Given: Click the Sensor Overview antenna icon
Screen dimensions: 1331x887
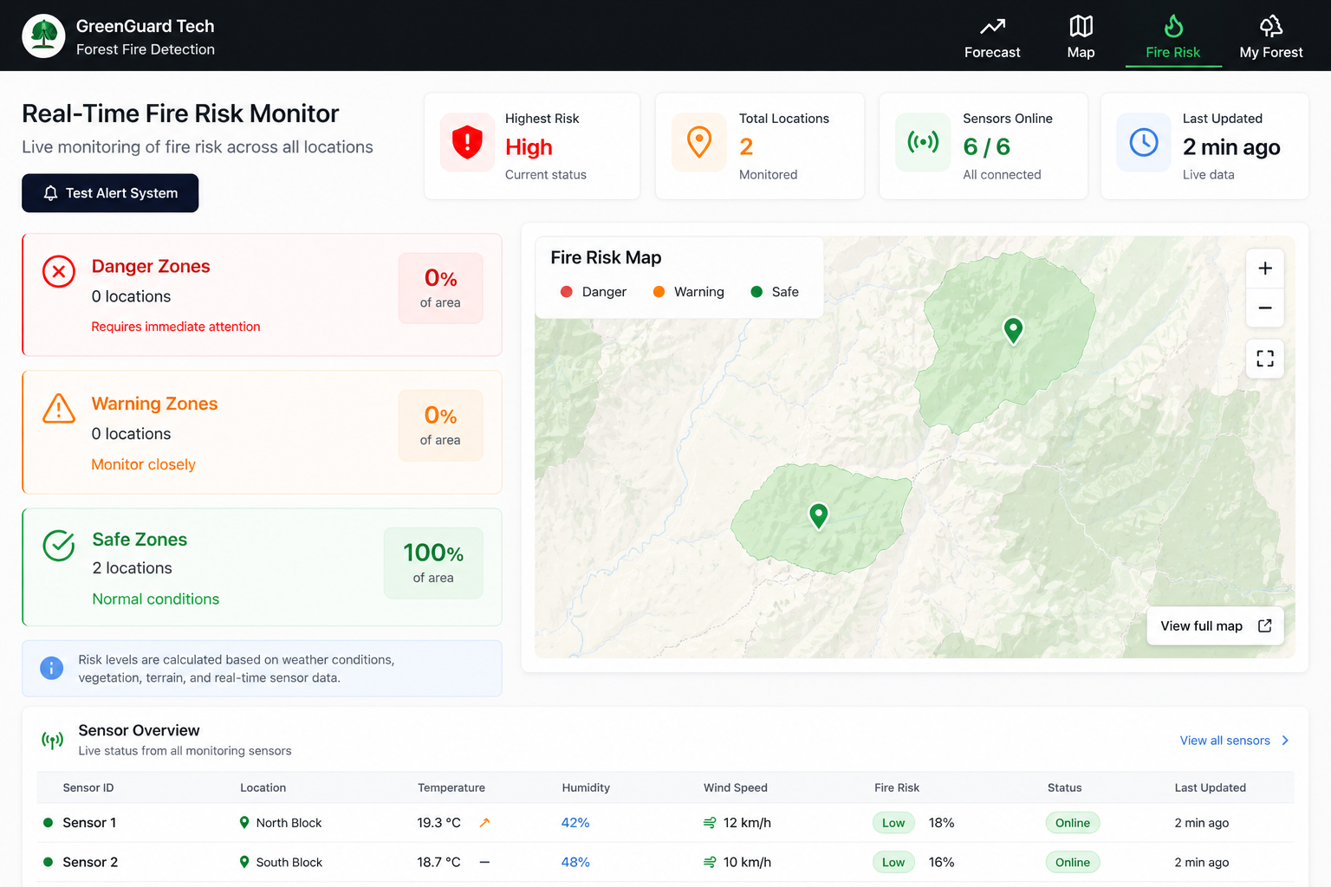Looking at the screenshot, I should pos(52,741).
